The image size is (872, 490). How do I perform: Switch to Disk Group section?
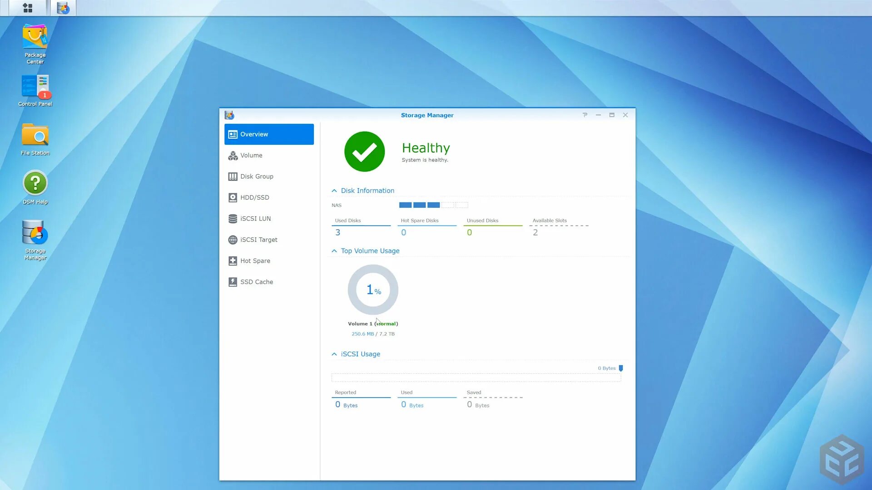tap(257, 176)
